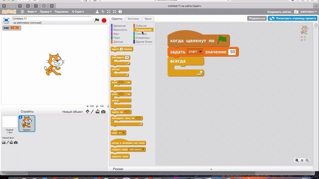Select the Duplicate stamp tool
This screenshot has width=319, height=179.
[x=97, y=11]
